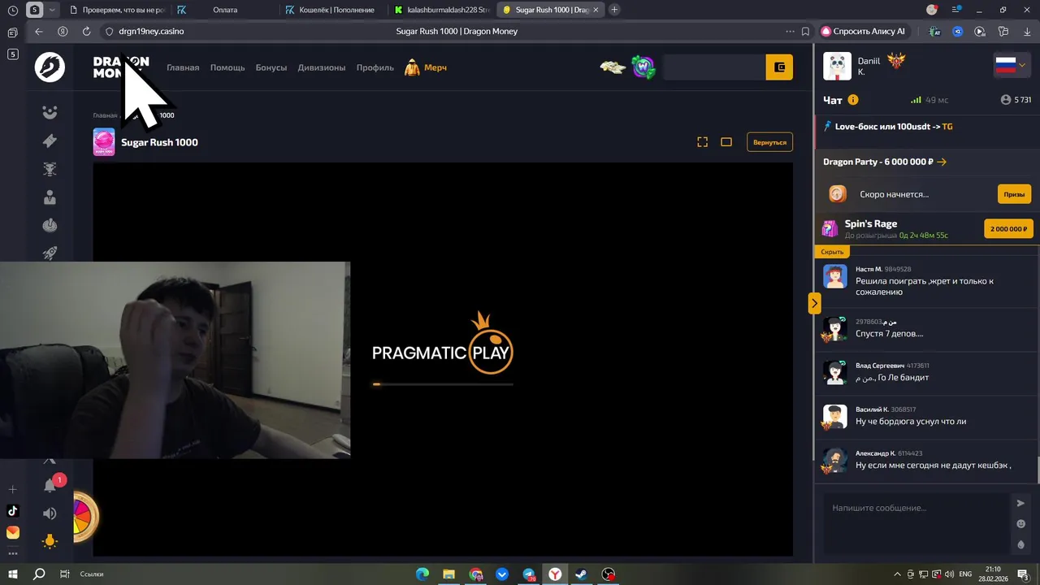Image resolution: width=1040 pixels, height=585 pixels.
Task: Click the droplet icon below emoji
Action: click(1021, 545)
